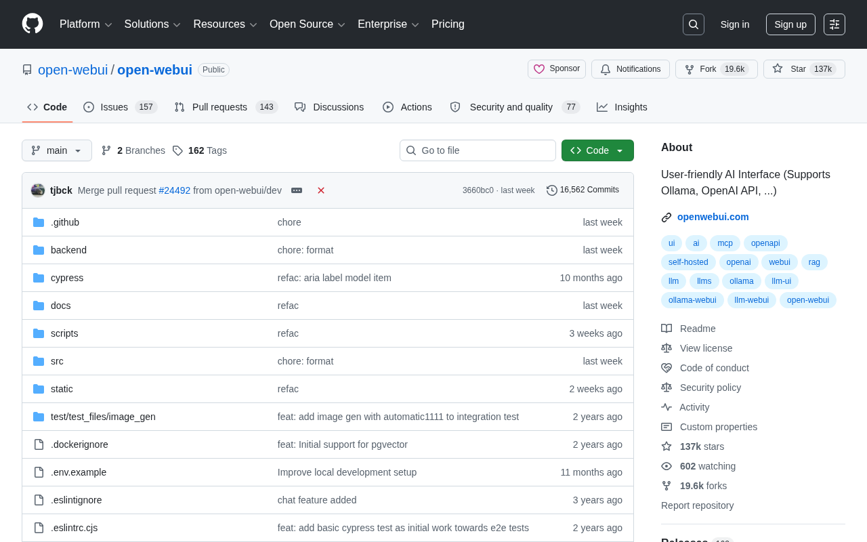The image size is (867, 542).
Task: Open the Security policy link
Action: coord(701,388)
